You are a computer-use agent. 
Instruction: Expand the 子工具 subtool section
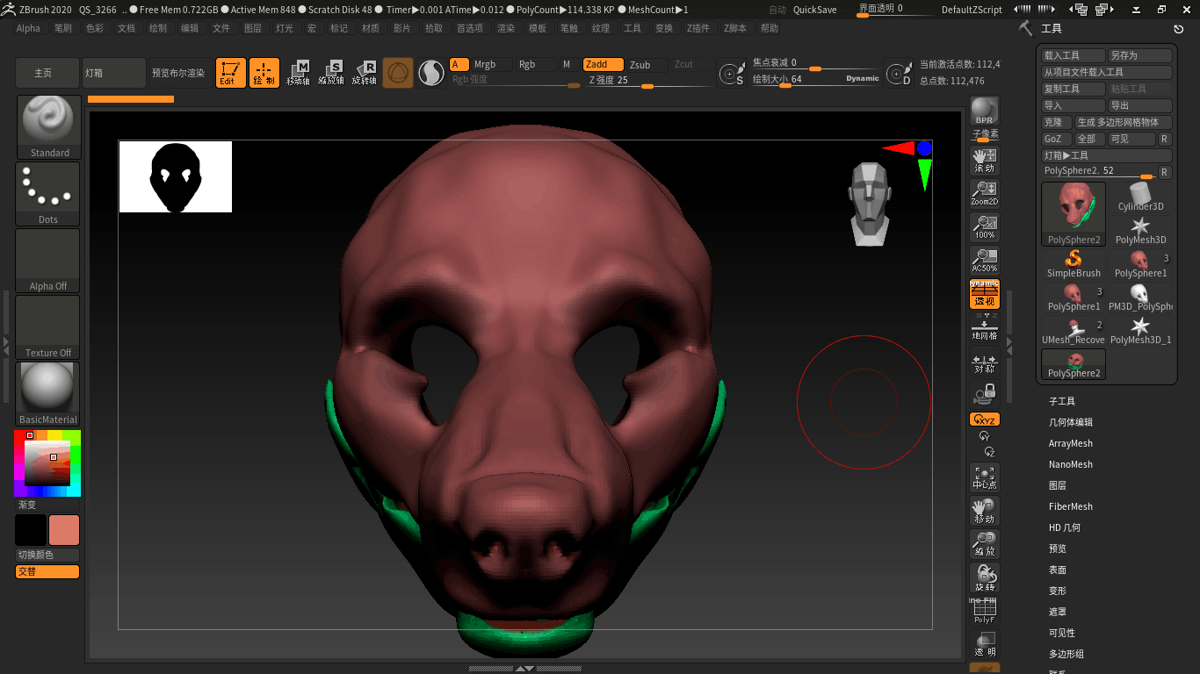pos(1061,401)
